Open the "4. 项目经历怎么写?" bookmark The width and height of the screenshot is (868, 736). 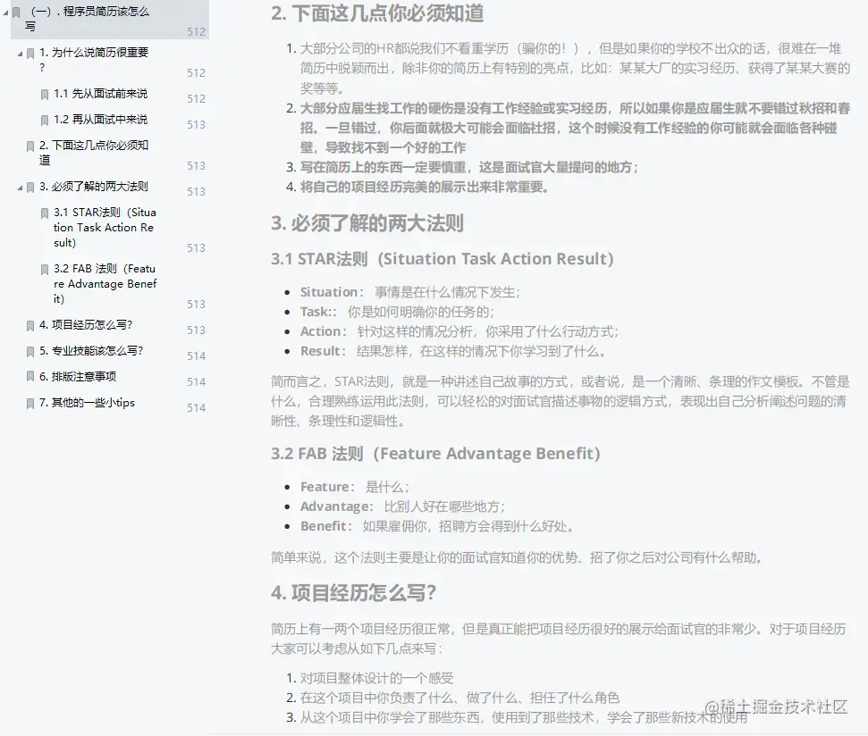coord(89,325)
